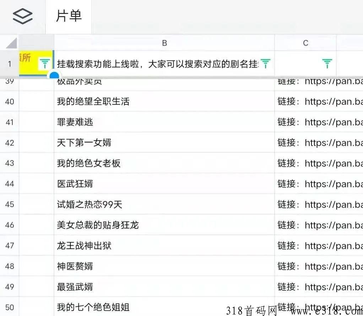Viewport: 363px width, 316px height.
Task: Select row 44 header number
Action: click(x=10, y=184)
